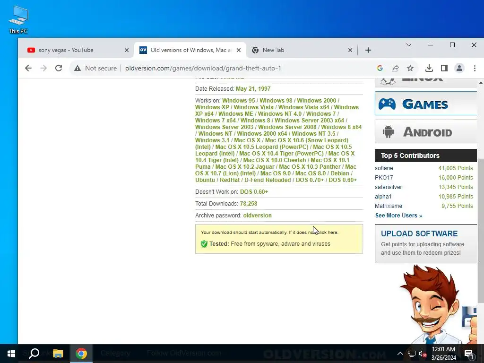
Task: Open the notification center icon
Action: (469, 354)
